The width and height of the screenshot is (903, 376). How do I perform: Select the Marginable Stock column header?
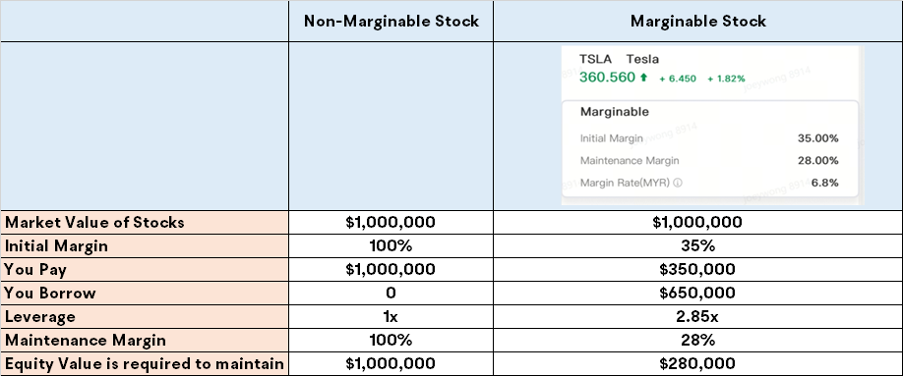click(698, 22)
